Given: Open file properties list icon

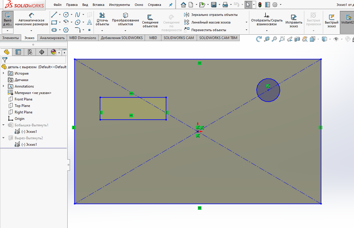Looking at the screenshot, I should pyautogui.click(x=268, y=5).
